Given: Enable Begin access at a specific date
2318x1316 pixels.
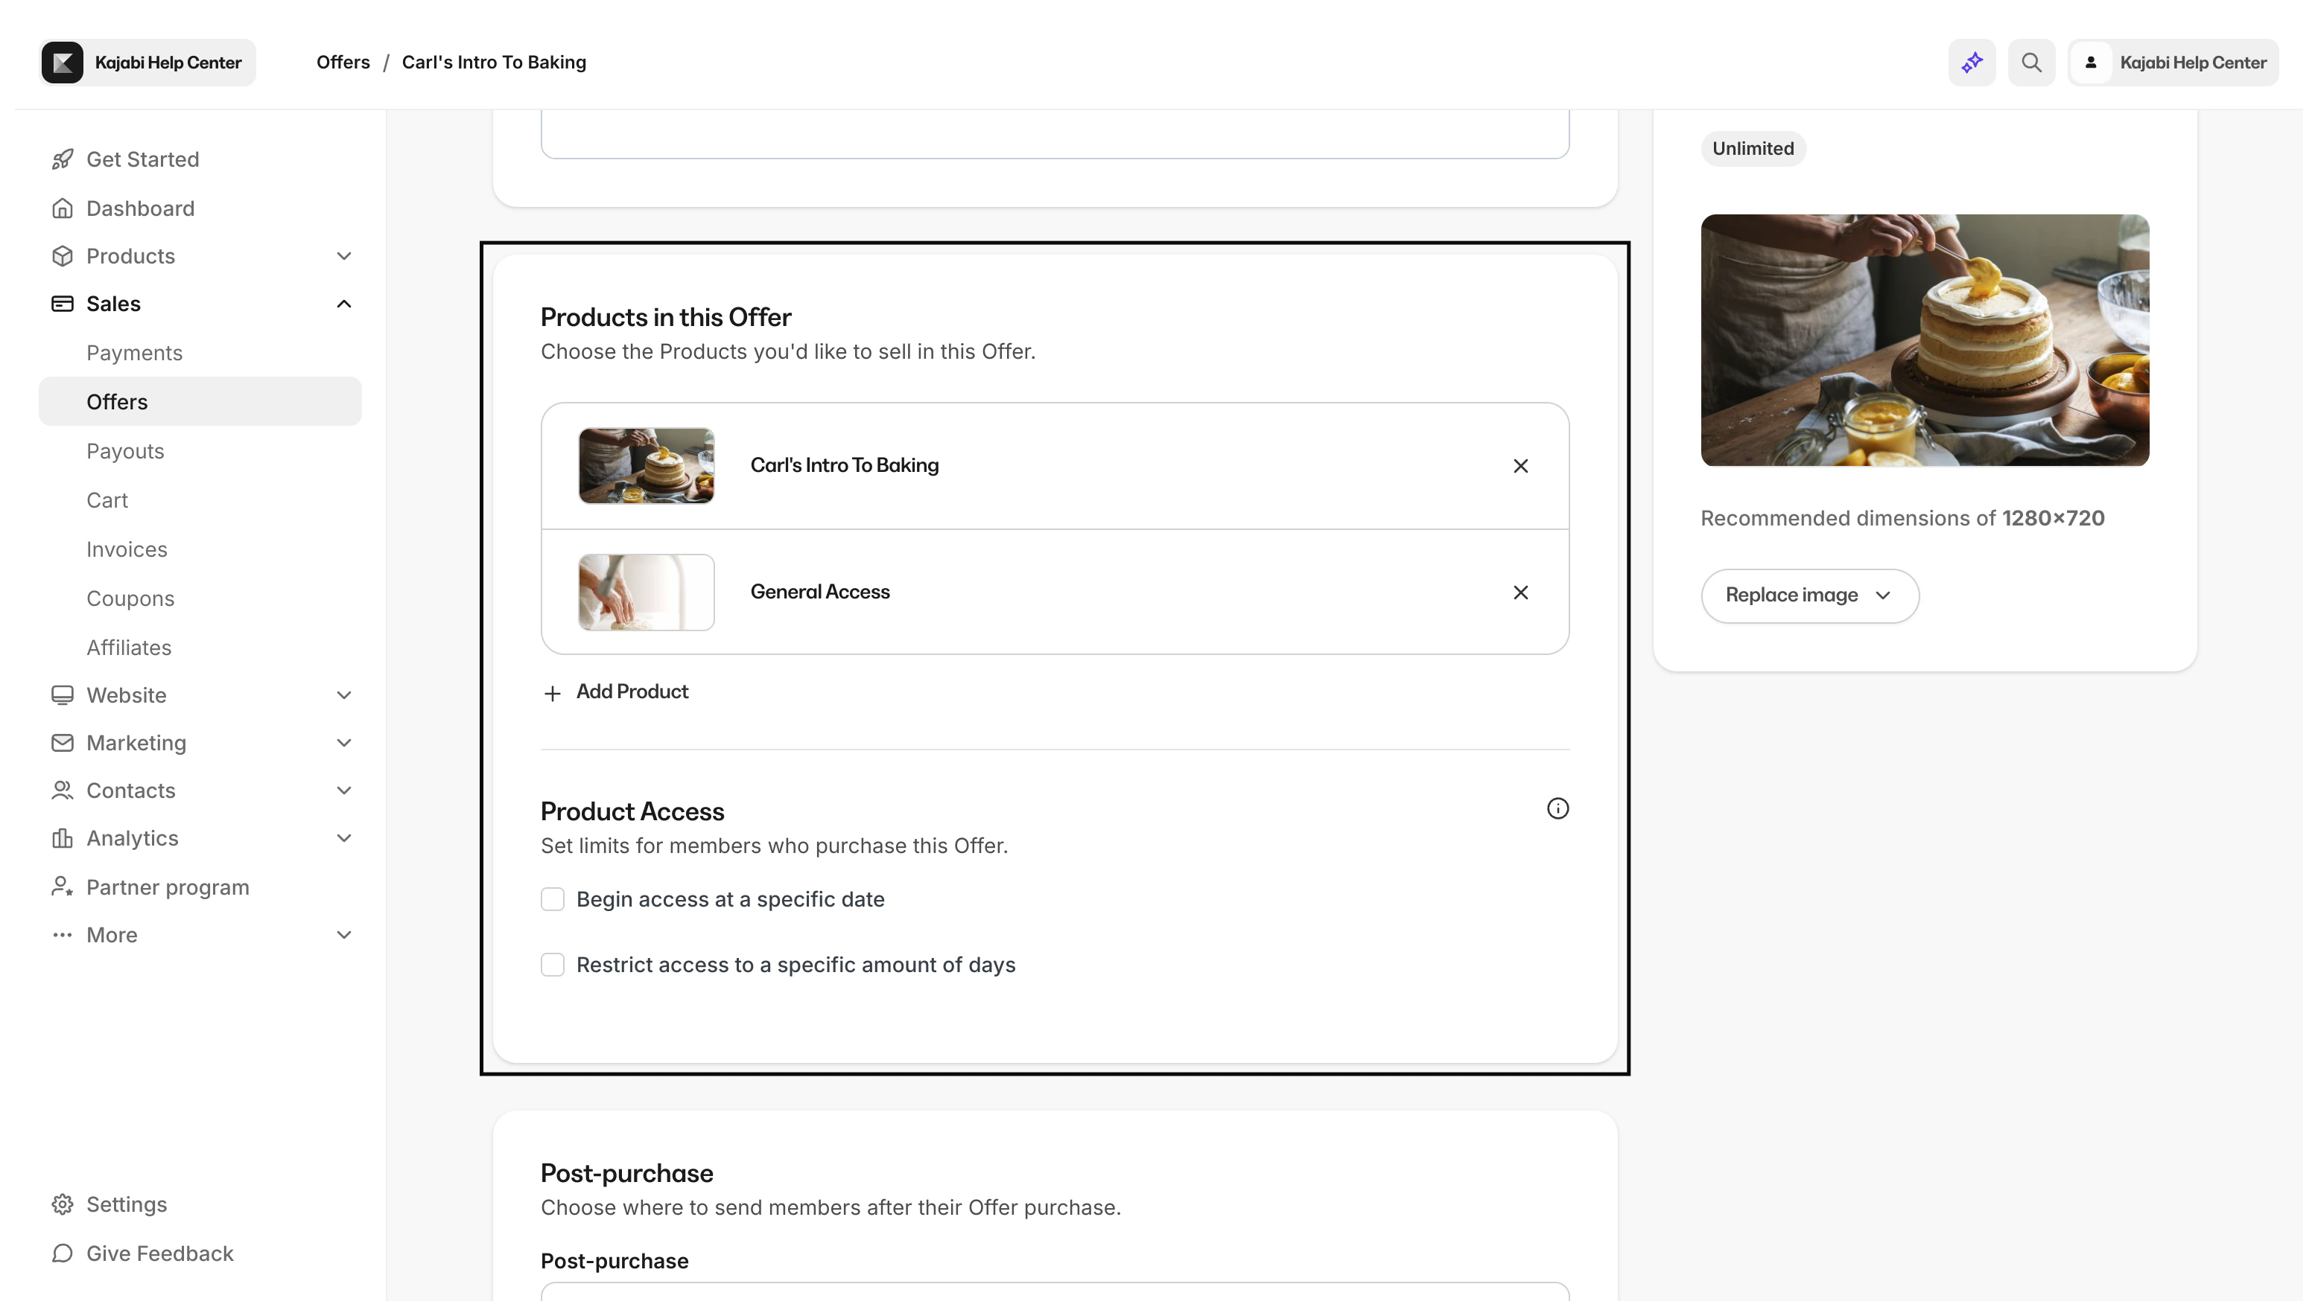Looking at the screenshot, I should point(553,899).
